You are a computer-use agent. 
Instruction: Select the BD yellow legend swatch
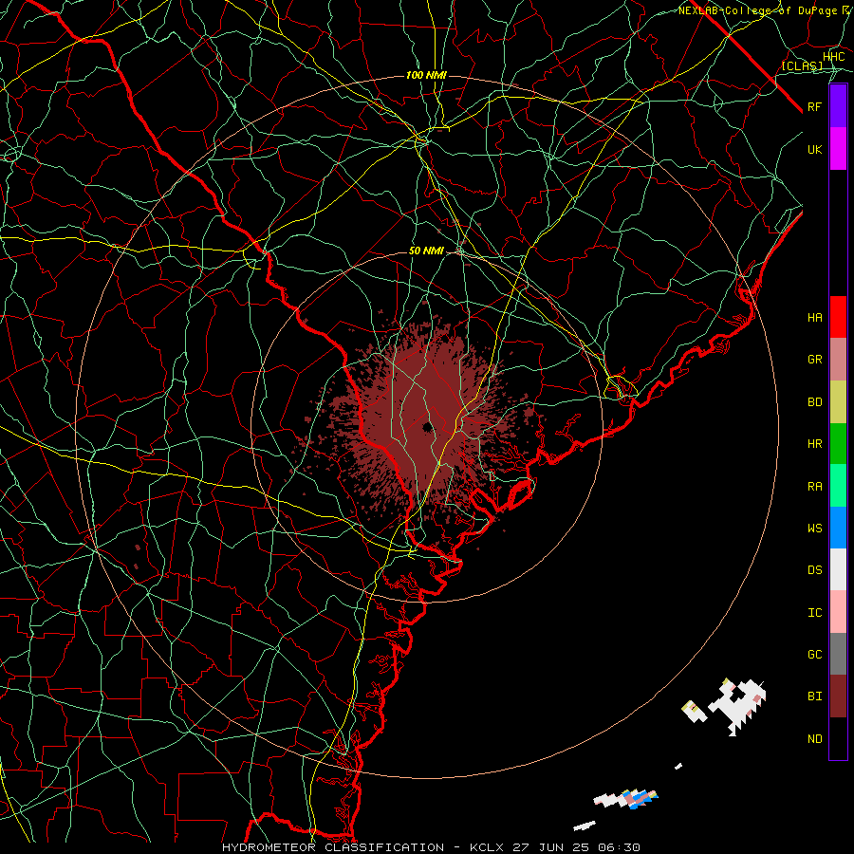838,402
